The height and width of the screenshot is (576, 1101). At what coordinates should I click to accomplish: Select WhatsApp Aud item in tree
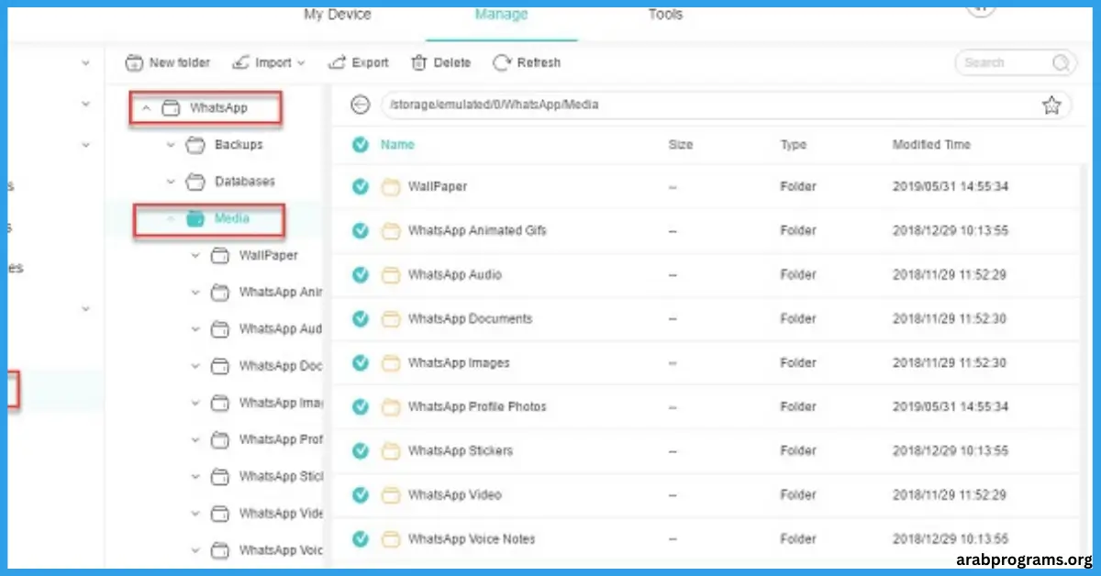coord(280,329)
